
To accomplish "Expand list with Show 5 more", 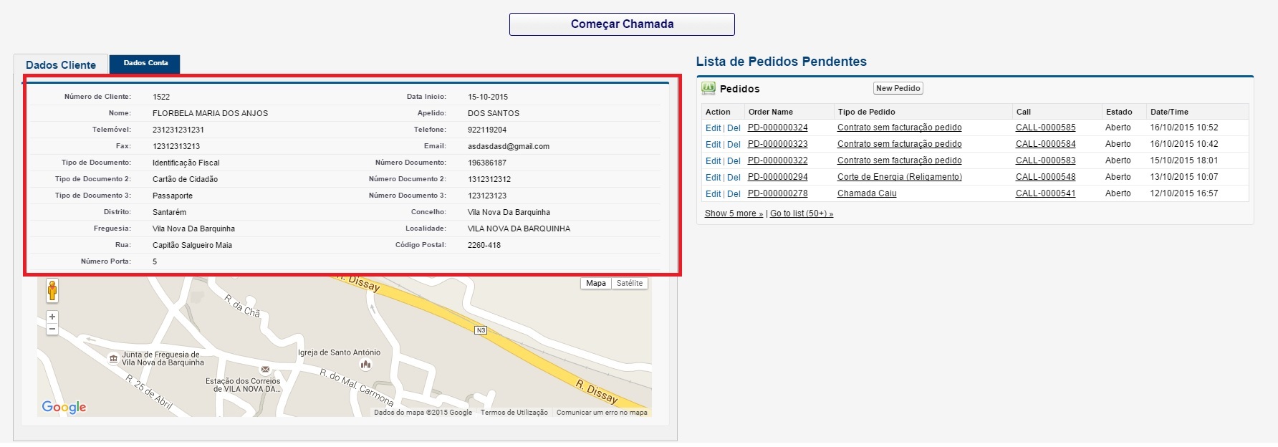I will 734,213.
